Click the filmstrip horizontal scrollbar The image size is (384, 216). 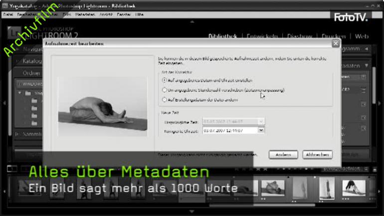click(262, 205)
